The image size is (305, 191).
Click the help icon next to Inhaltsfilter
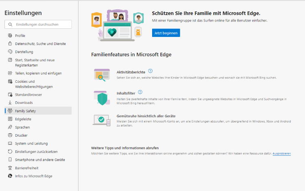pyautogui.click(x=140, y=92)
